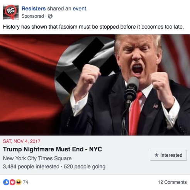Click the globe public audience icon
This screenshot has width=190, height=190.
click(x=50, y=16)
